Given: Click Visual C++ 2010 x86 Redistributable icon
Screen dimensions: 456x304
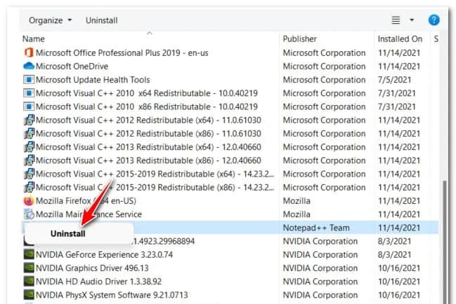Looking at the screenshot, I should coord(29,106).
